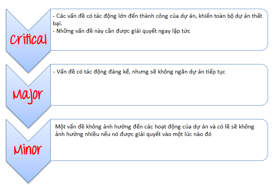Screen dimensions: 276x185
Task: Click the red Critical label
Action: tap(28, 39)
